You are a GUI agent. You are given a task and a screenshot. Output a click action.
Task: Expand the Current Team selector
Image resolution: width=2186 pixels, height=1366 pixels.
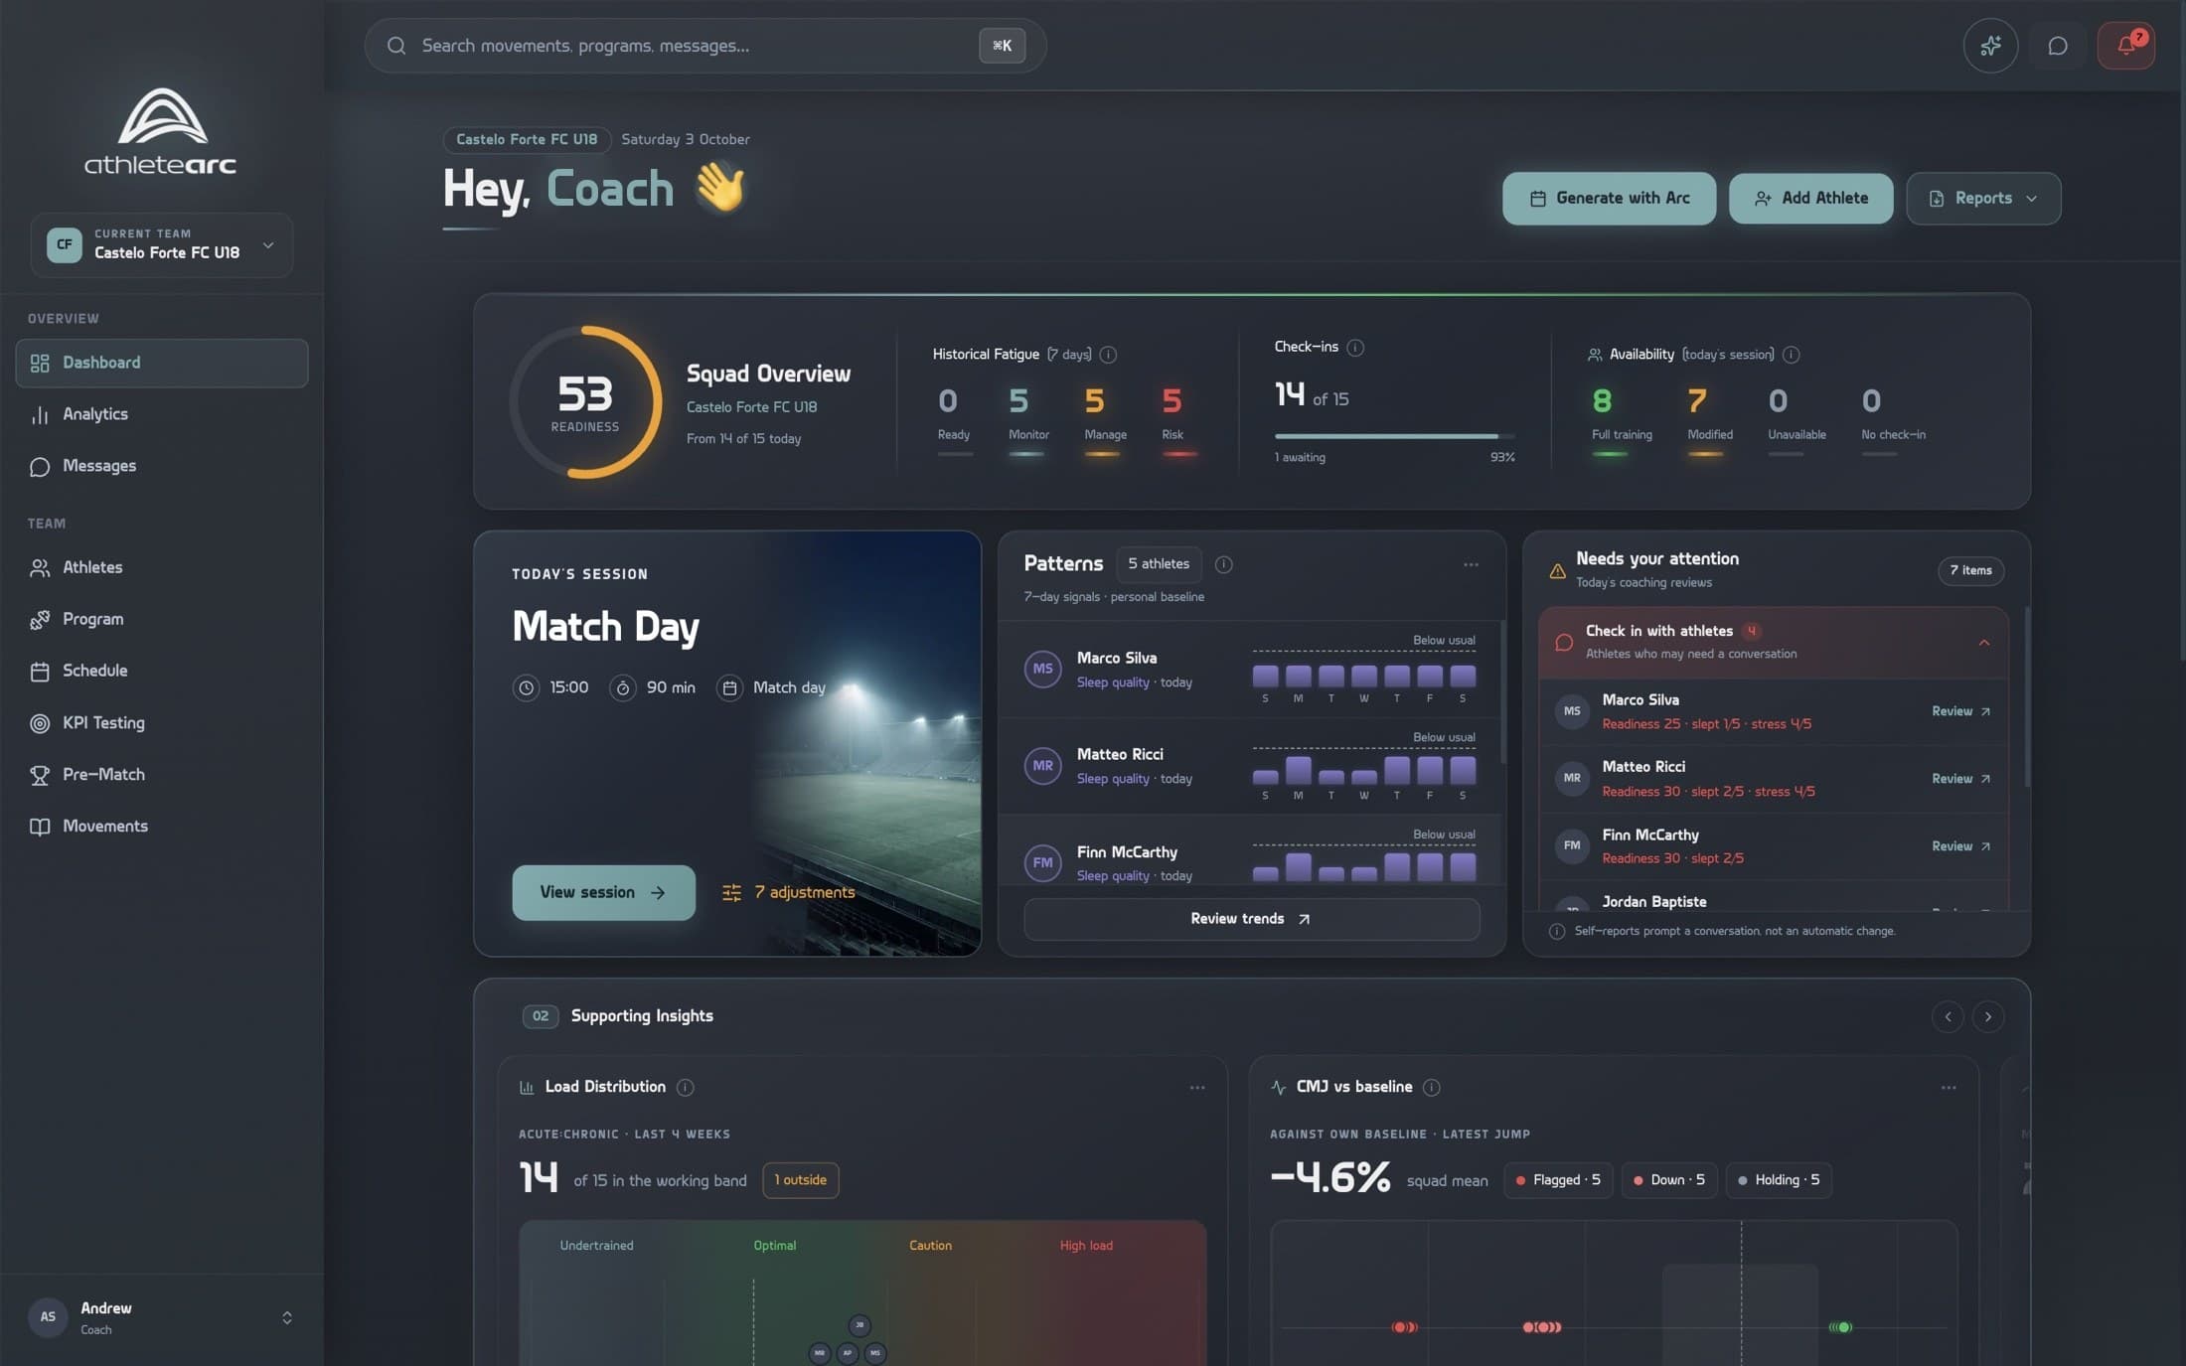161,244
